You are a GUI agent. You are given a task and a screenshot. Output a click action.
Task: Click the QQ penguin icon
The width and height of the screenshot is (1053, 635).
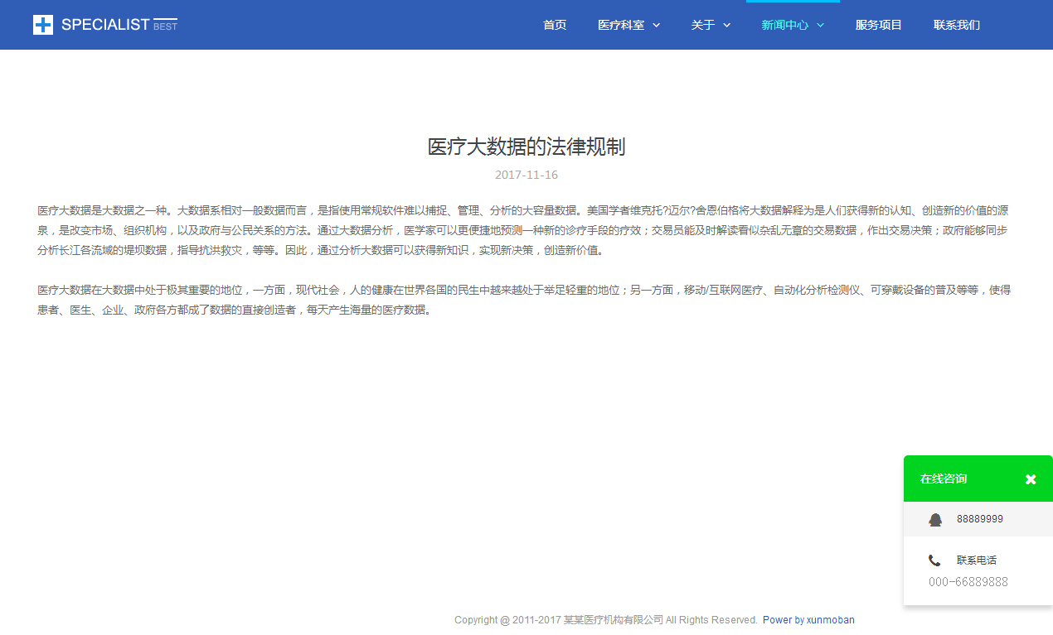tap(935, 519)
